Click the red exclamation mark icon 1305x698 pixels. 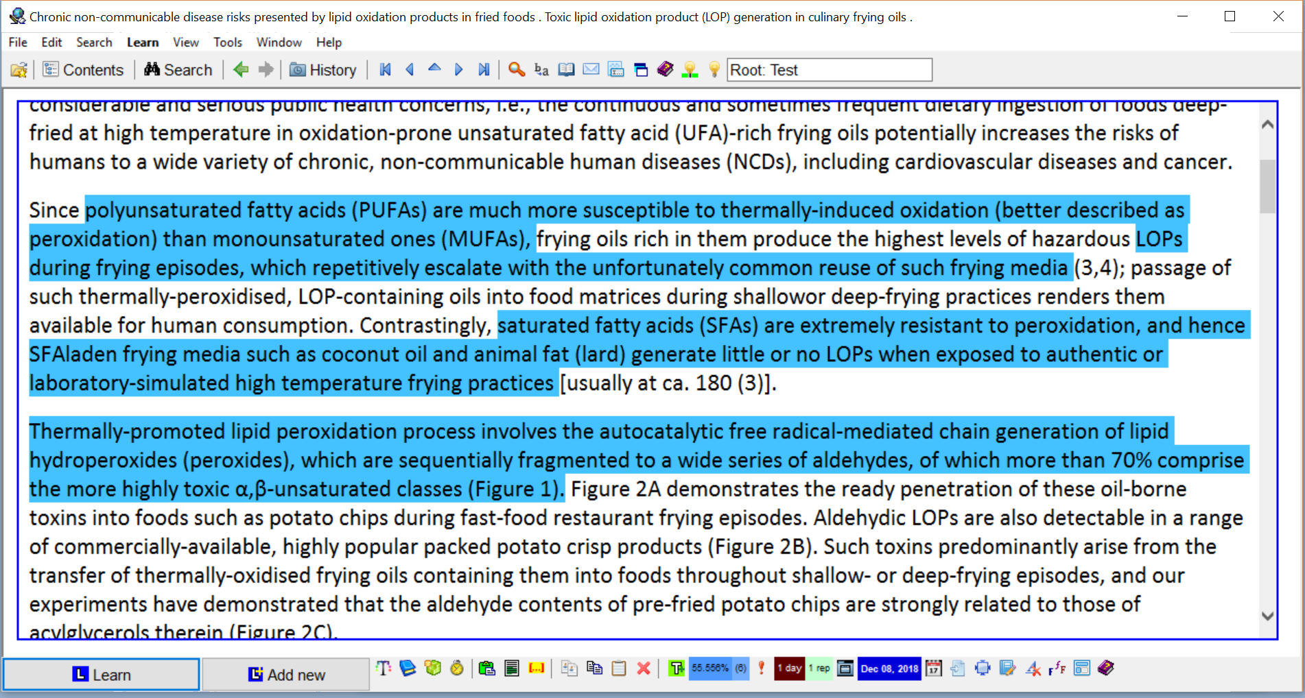point(761,668)
